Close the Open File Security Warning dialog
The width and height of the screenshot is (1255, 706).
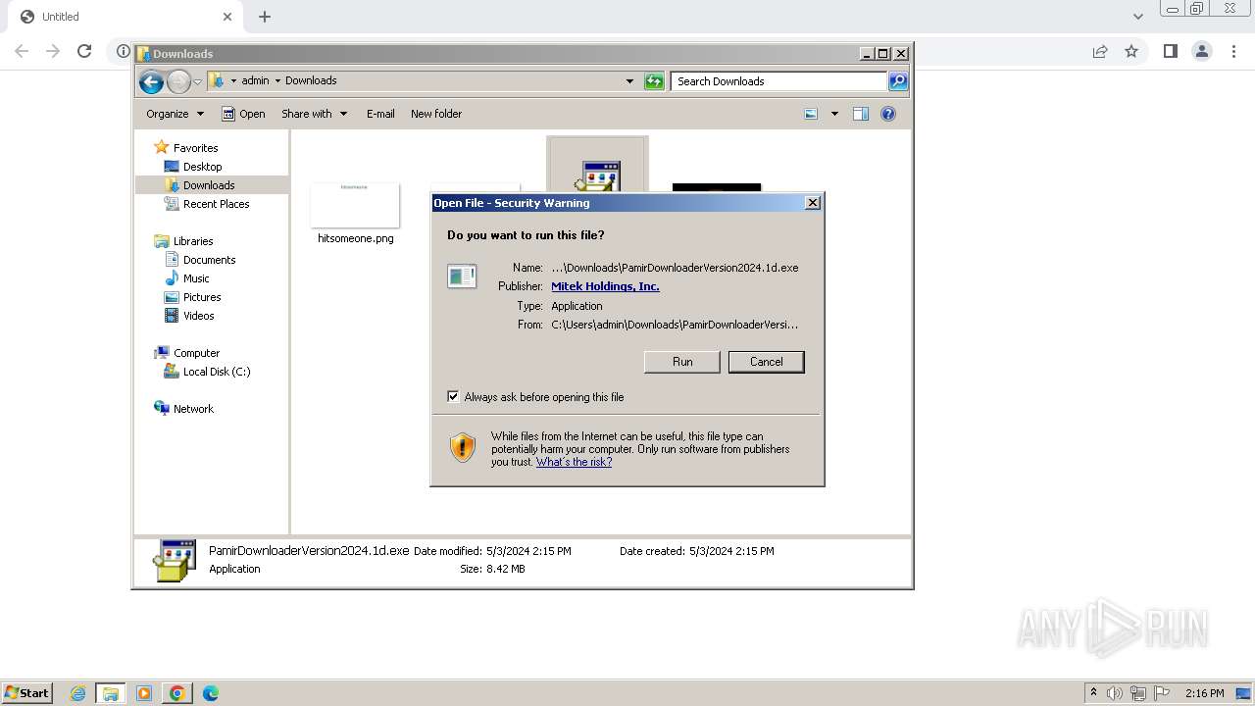point(813,203)
